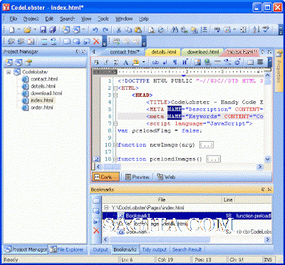The height and width of the screenshot is (265, 285).
Task: Open the dropdown arrow next to New file icon
Action: (19, 30)
